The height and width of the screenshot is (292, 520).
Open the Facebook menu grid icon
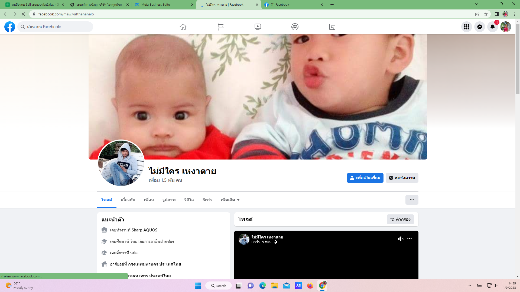(x=466, y=27)
